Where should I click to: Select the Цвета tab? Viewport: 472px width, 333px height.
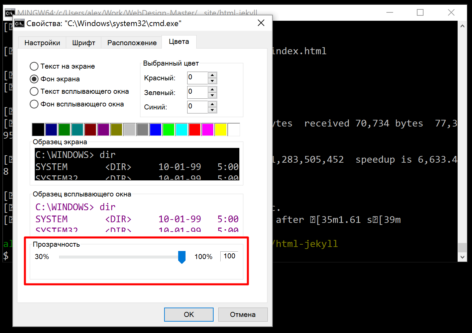click(x=179, y=41)
